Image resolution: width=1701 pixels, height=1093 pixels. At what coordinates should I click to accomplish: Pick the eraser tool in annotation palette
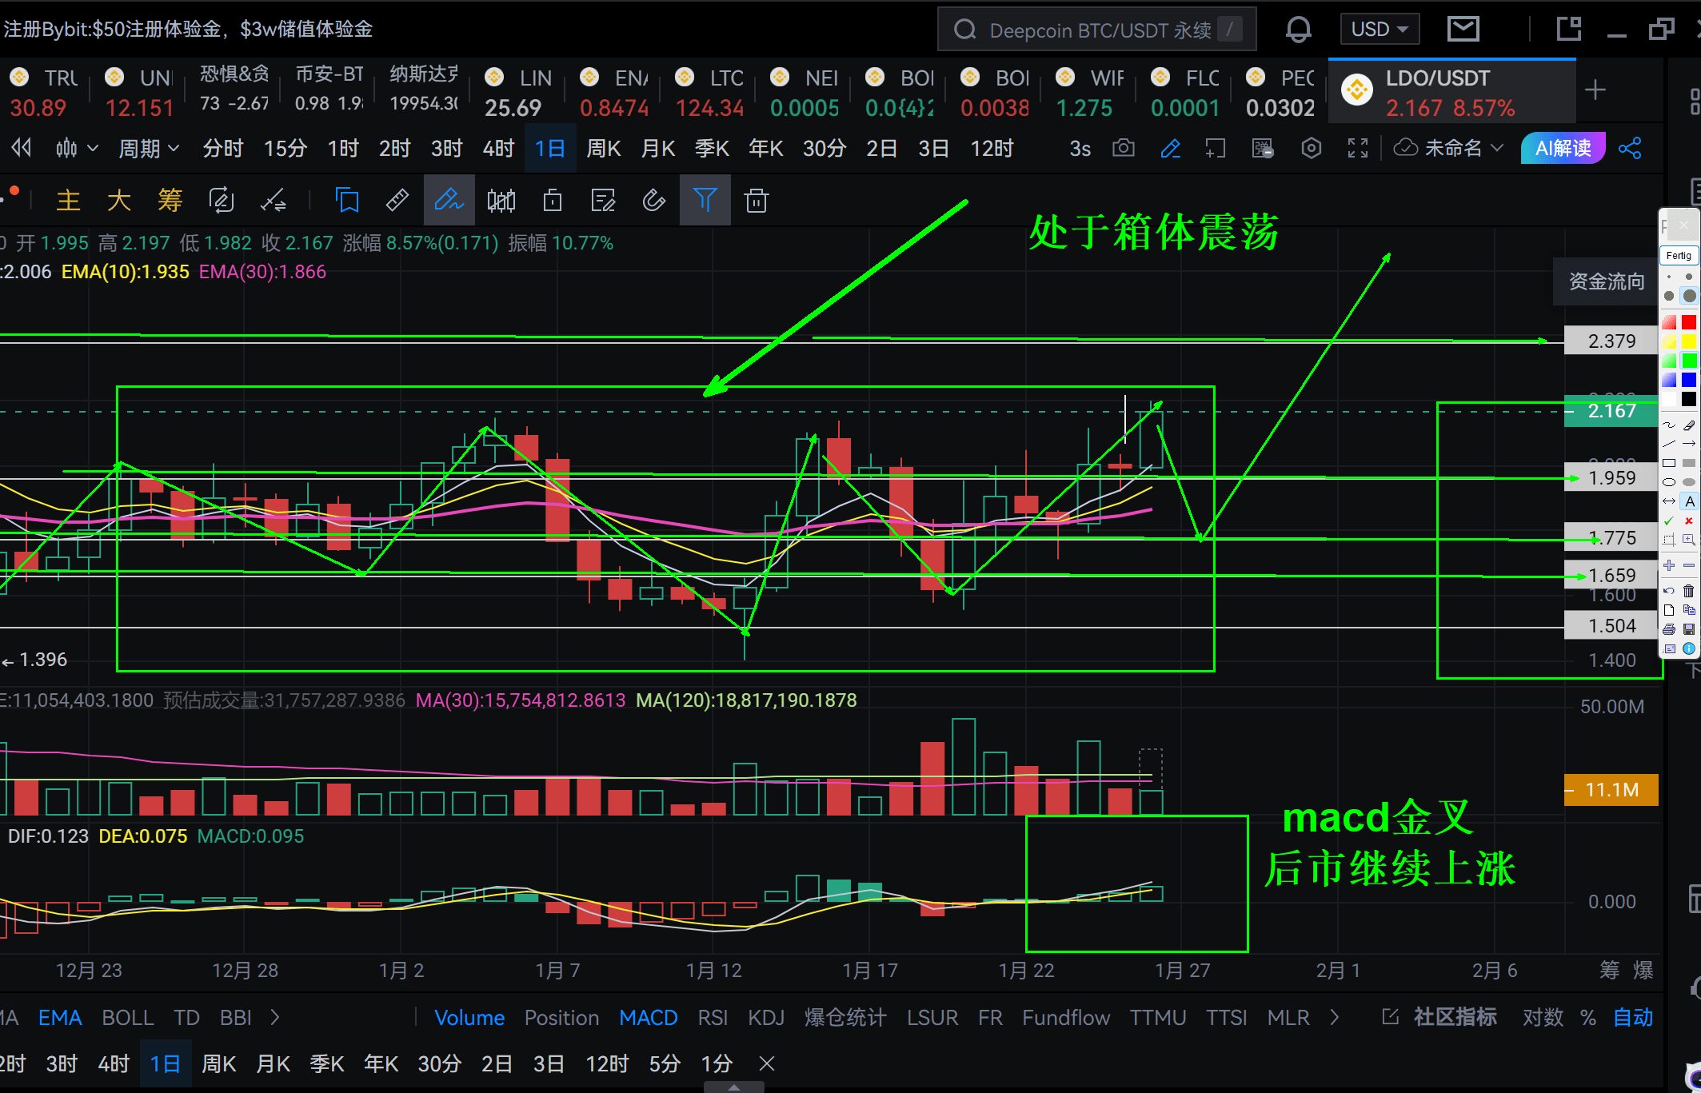[x=1688, y=425]
